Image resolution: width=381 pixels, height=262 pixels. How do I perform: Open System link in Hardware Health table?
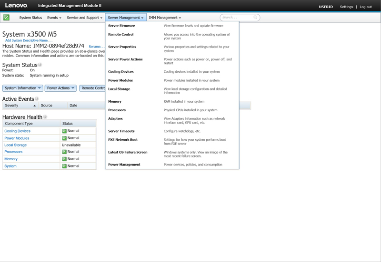point(10,166)
